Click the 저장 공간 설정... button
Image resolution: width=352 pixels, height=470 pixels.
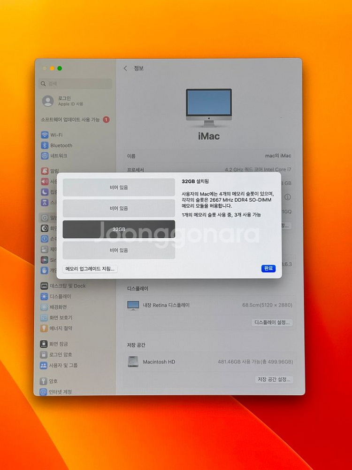click(274, 379)
